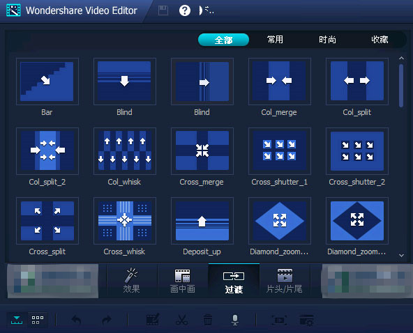Click the Cross_split label text
This screenshot has width=413, height=333.
click(x=47, y=251)
